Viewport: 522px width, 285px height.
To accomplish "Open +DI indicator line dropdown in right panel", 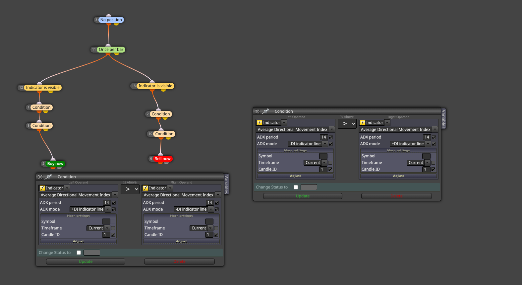I will click(428, 144).
